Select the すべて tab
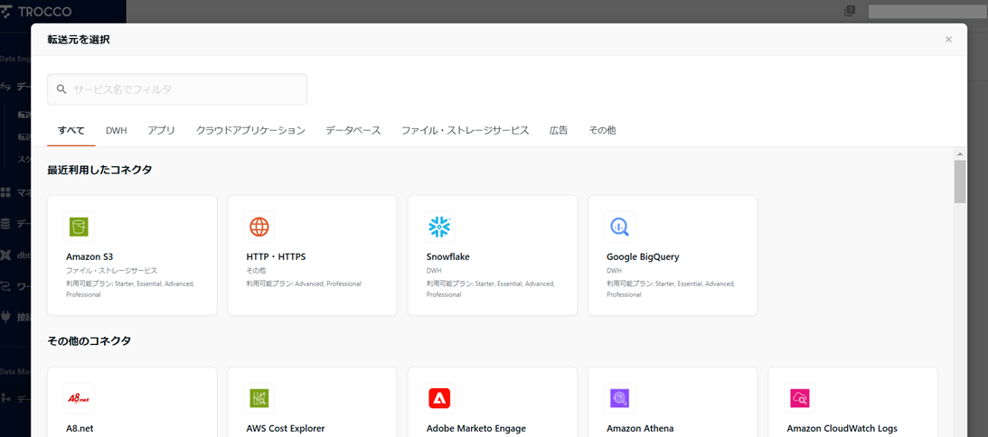The width and height of the screenshot is (988, 437). (x=71, y=130)
